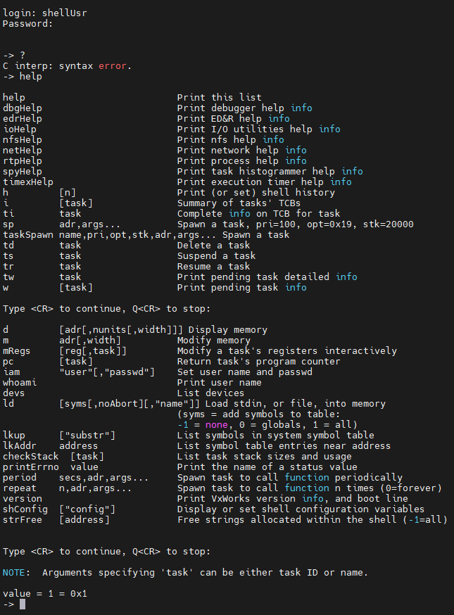
Task: Click 'function' on the period line
Action: click(x=307, y=478)
